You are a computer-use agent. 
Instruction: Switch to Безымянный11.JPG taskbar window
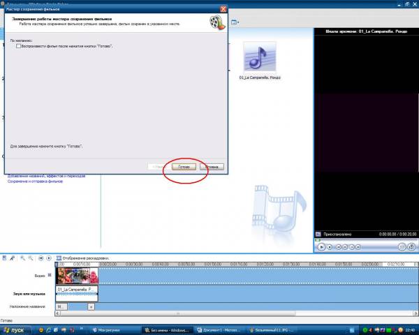pyautogui.click(x=271, y=330)
